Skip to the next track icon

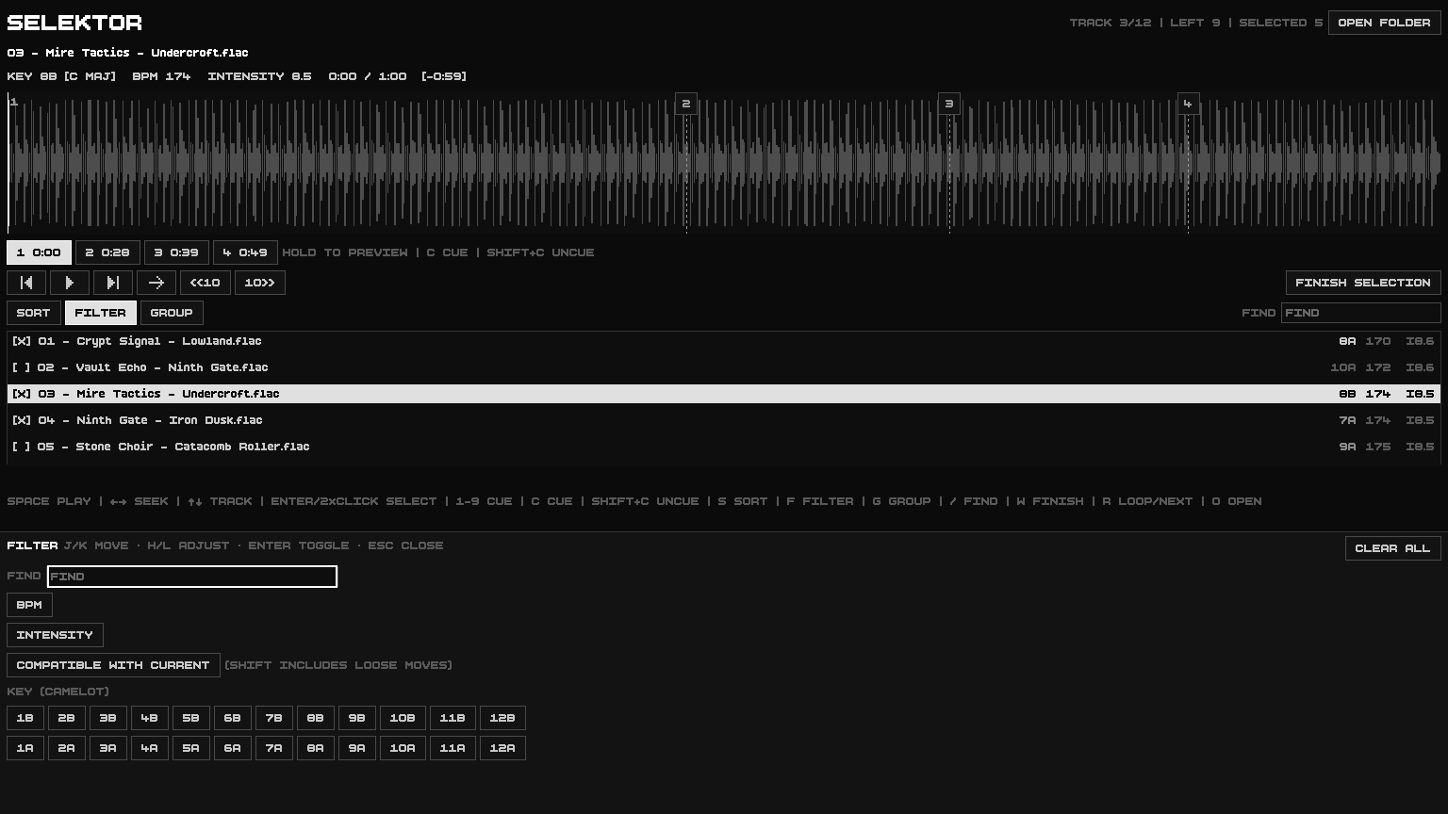point(113,283)
